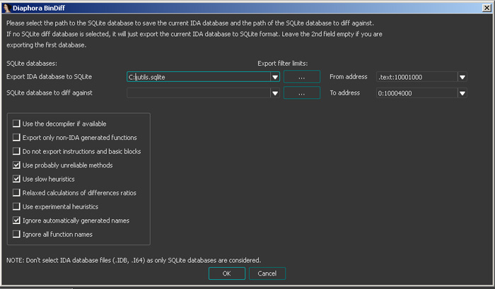Disable 'Use slow heuristics' checkbox
This screenshot has height=289, width=495.
16,179
